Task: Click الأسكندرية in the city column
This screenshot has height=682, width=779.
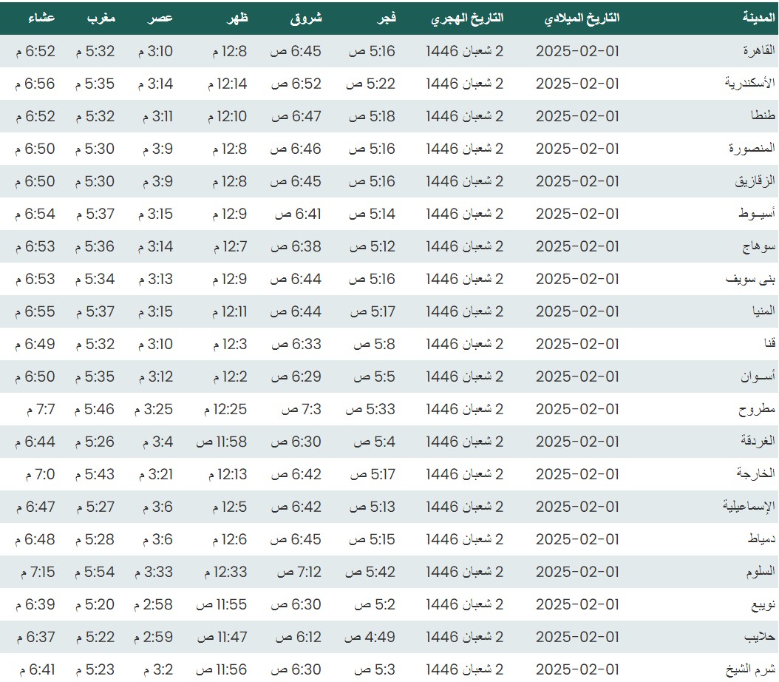Action: click(x=750, y=84)
